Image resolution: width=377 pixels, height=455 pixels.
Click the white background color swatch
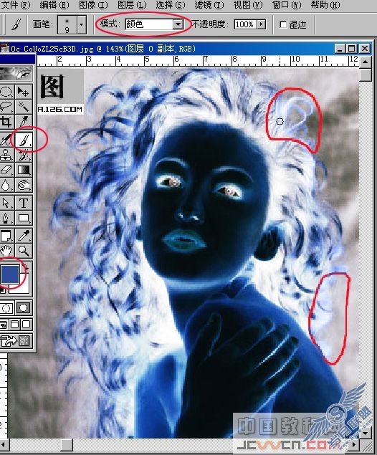pyautogui.click(x=24, y=287)
